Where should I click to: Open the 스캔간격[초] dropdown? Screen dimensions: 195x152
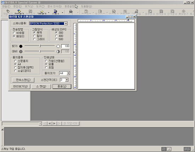click(67, 80)
